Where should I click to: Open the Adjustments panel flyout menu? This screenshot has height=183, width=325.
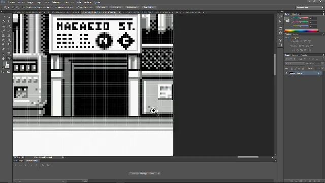(323, 34)
